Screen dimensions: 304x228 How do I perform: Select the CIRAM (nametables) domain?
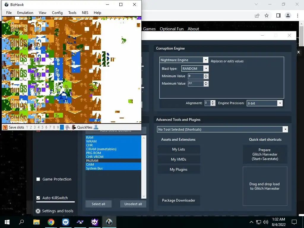tap(113, 149)
